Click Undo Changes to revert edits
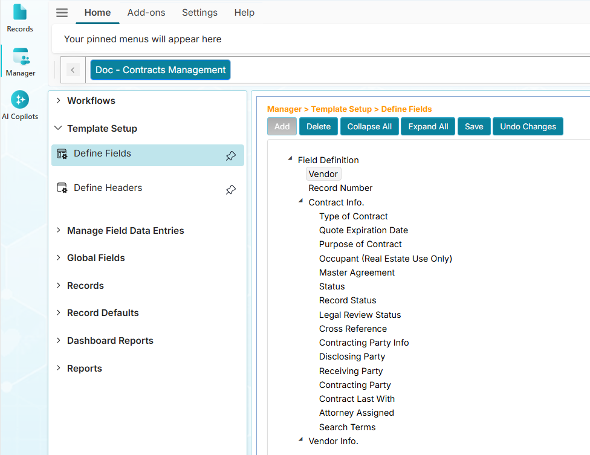 click(528, 126)
